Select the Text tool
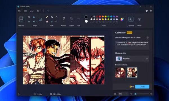Screen dimensions: 169x101 point(56,17)
